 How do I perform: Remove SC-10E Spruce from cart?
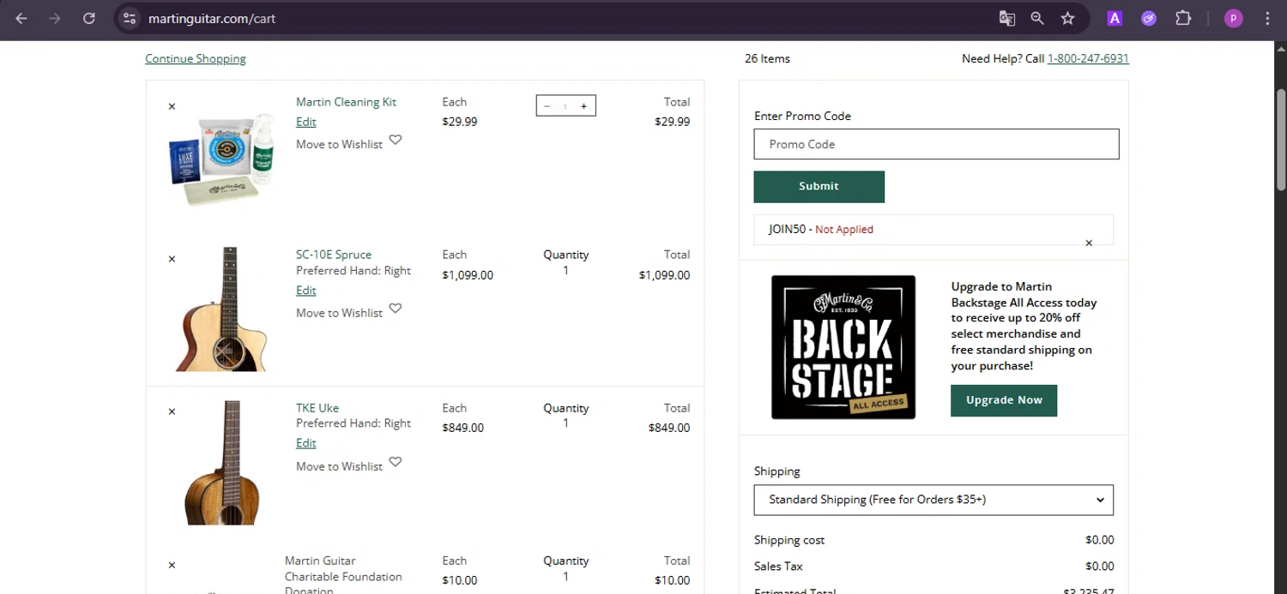click(172, 259)
